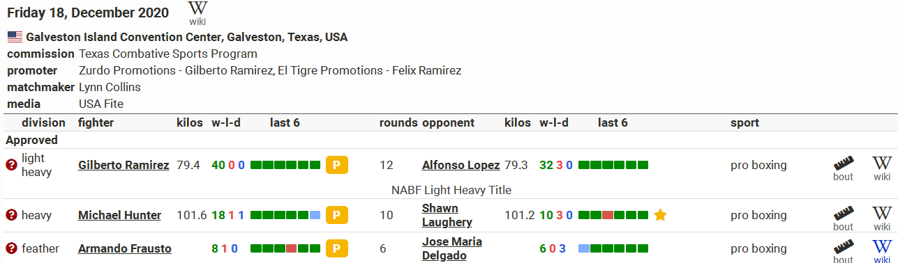Click the yellow P badge for Michael Hunter
The width and height of the screenshot is (898, 263).
pyautogui.click(x=336, y=216)
